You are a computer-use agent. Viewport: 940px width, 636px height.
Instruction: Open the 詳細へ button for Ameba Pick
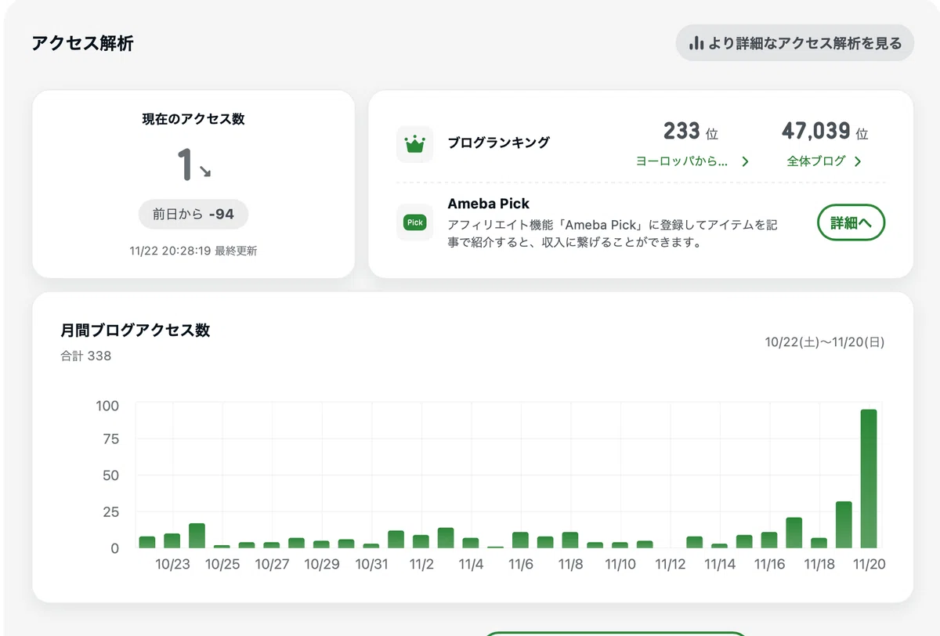pos(851,223)
